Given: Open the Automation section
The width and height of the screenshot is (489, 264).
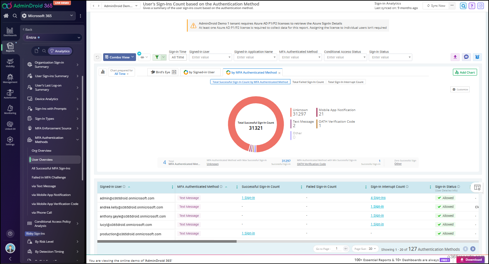Looking at the screenshot, I should [10, 94].
